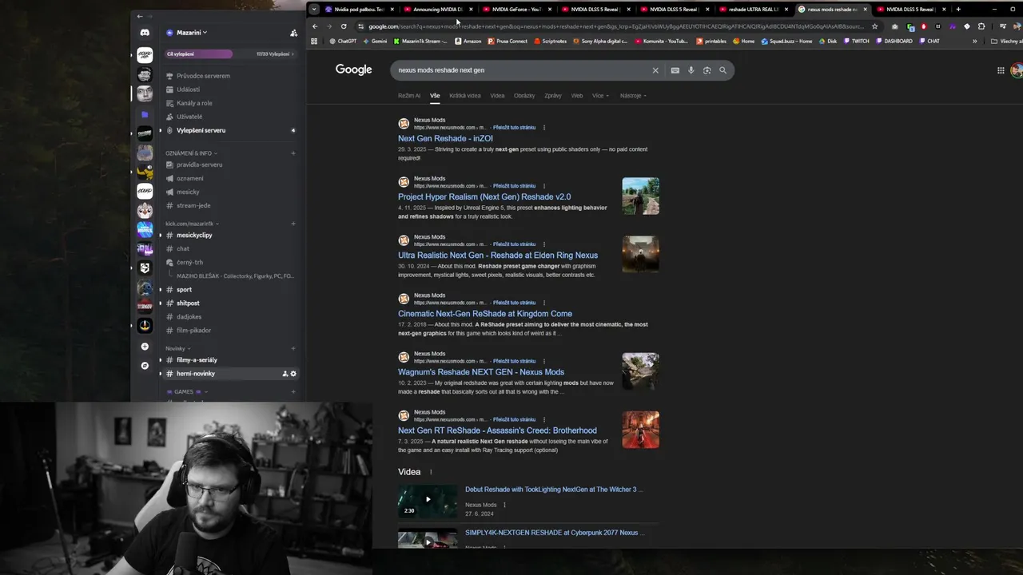Collapse GAMES channel category
This screenshot has width=1023, height=575.
tap(185, 392)
